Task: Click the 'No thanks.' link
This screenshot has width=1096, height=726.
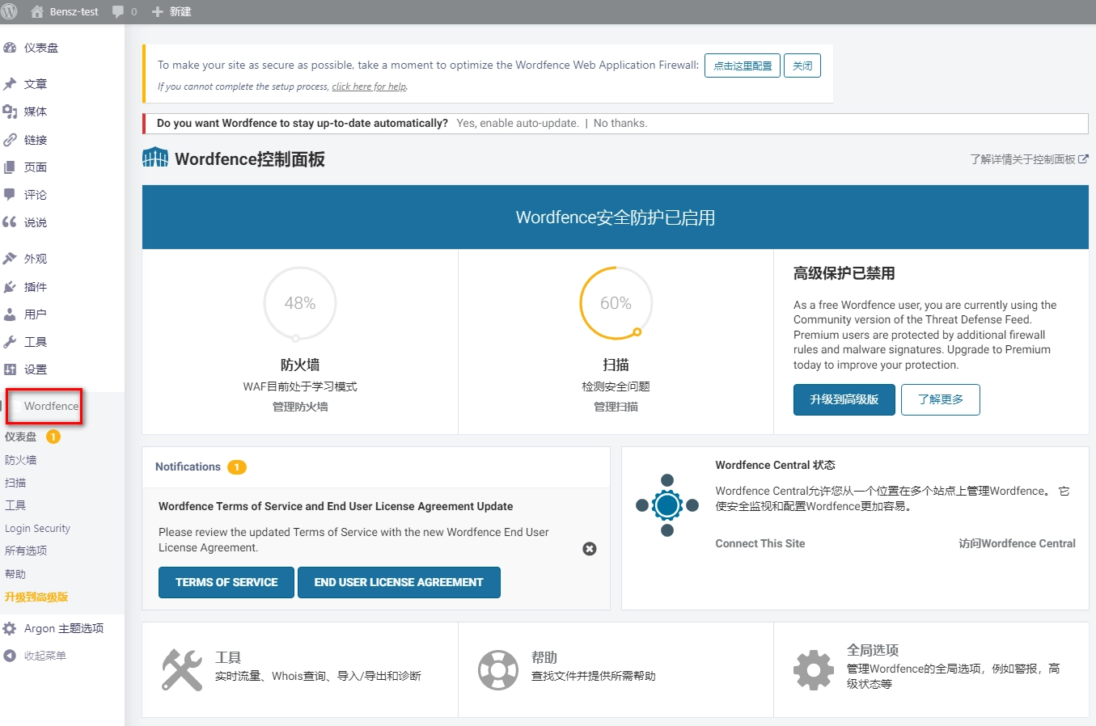Action: tap(620, 123)
